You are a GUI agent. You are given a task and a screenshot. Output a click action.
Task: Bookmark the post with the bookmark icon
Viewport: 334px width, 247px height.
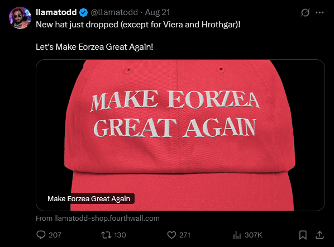(303, 235)
